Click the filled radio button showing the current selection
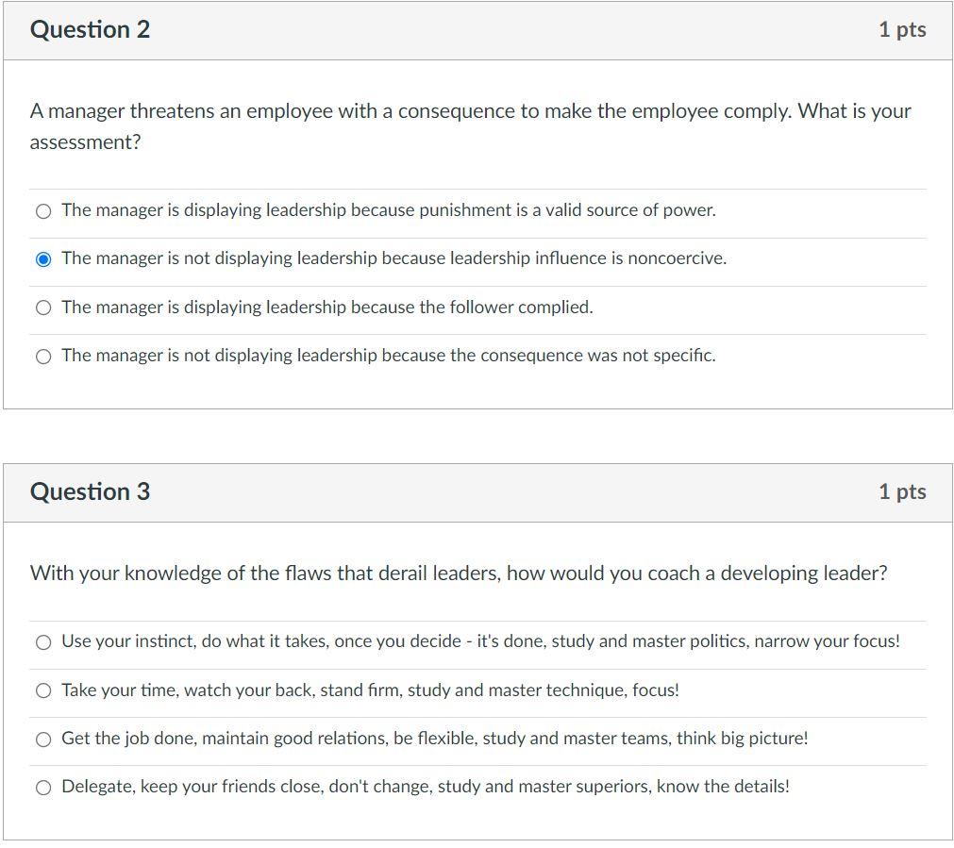 click(43, 258)
